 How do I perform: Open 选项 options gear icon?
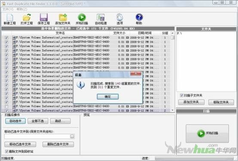coord(119,18)
